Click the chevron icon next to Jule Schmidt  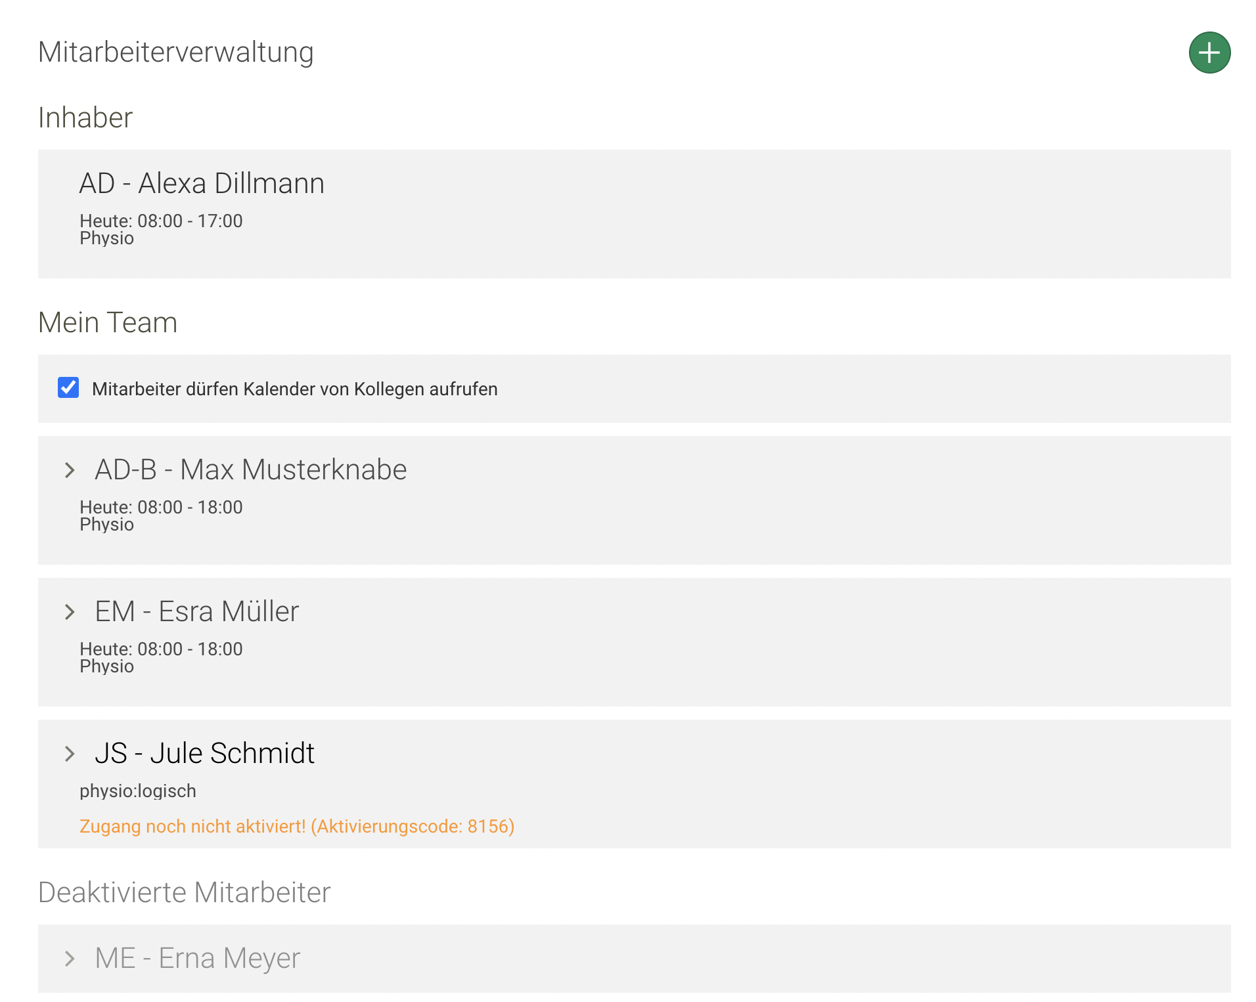point(70,754)
